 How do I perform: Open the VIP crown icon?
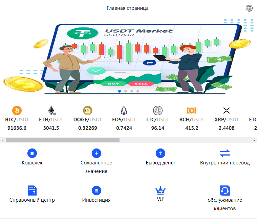tap(160, 190)
